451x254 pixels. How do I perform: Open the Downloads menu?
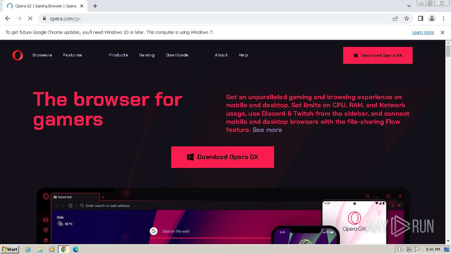click(177, 55)
